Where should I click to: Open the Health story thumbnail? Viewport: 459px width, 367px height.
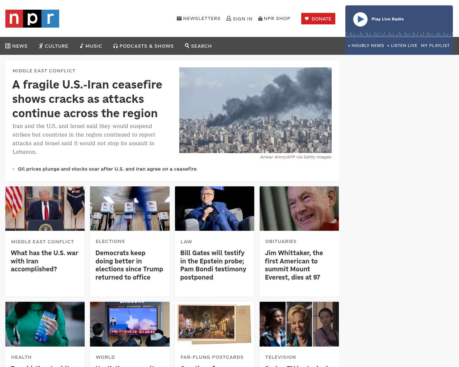(45, 324)
